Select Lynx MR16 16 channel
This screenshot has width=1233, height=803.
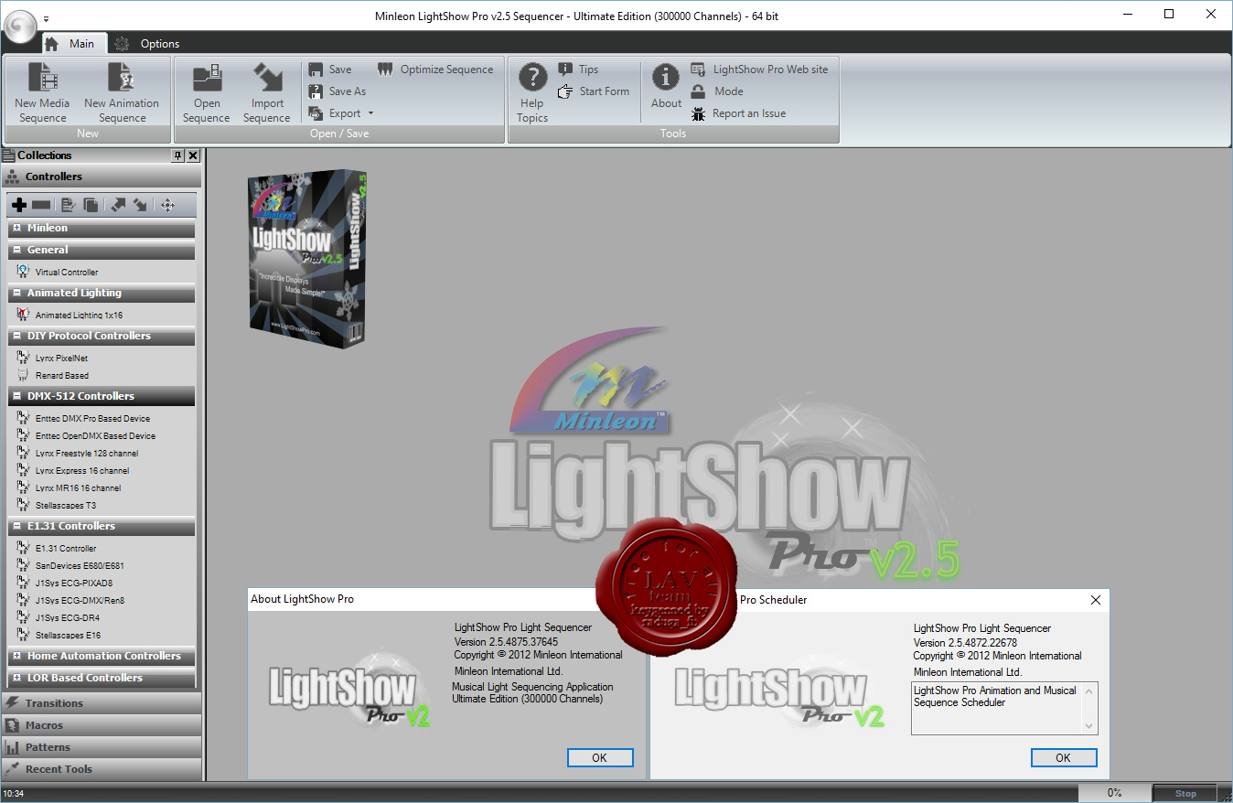pyautogui.click(x=78, y=488)
